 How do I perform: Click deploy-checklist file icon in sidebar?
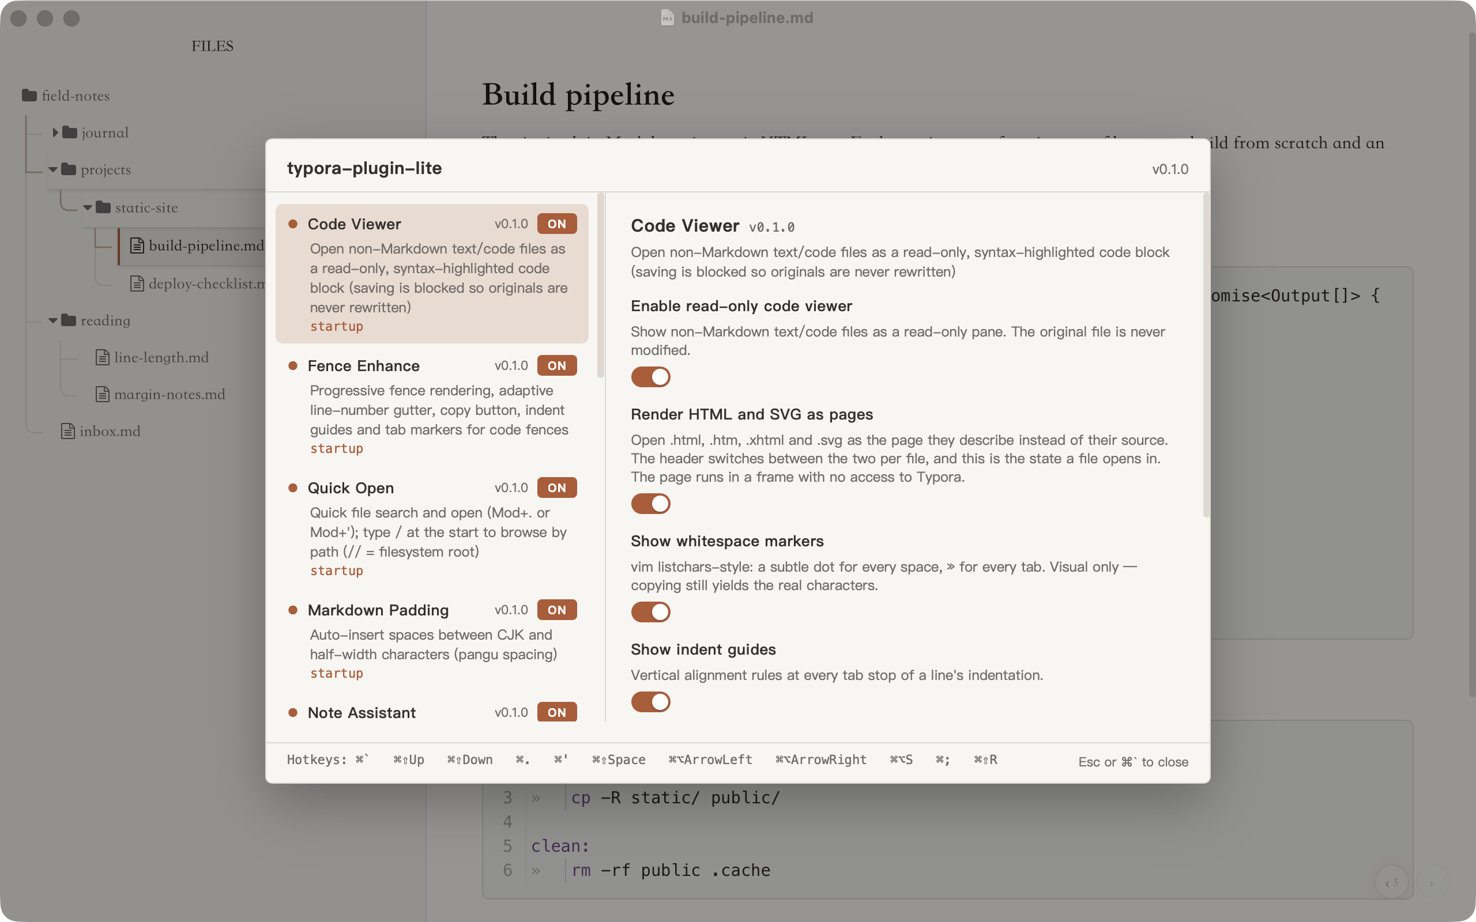click(x=137, y=284)
